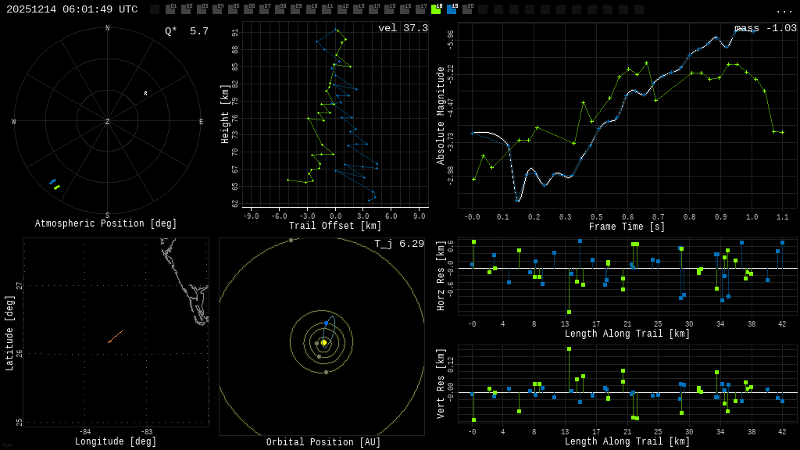Click the mass -1.03 readout
The height and width of the screenshot is (450, 800).
point(765,28)
